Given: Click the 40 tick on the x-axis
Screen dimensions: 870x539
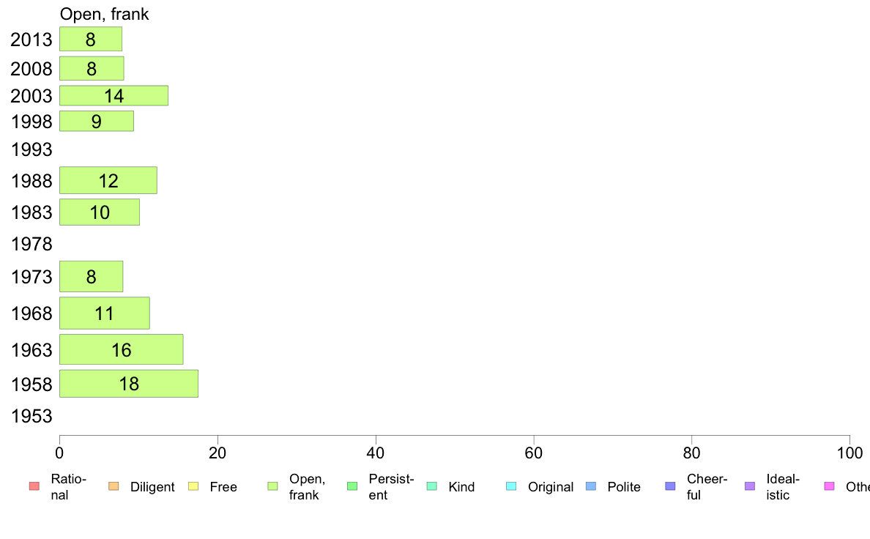Looking at the screenshot, I should tap(376, 453).
